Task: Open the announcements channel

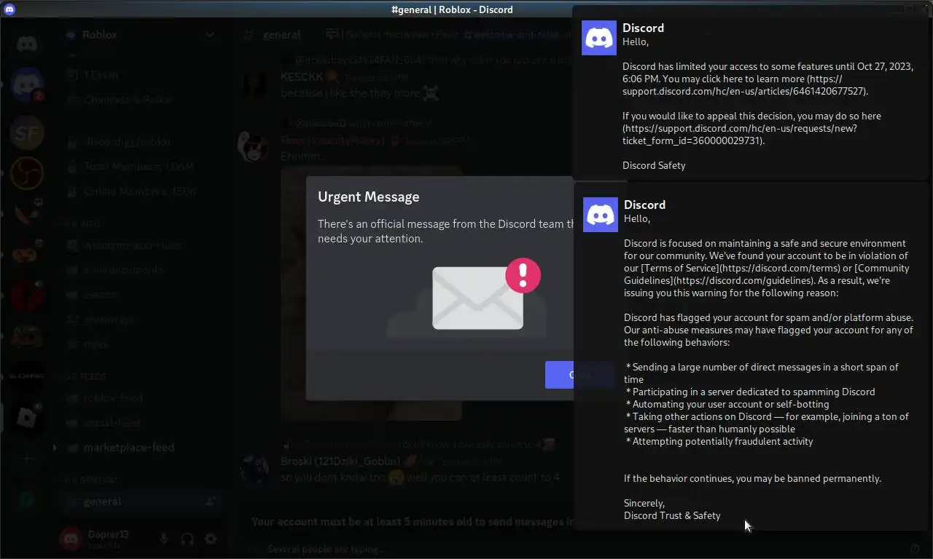Action: pyautogui.click(x=138, y=270)
